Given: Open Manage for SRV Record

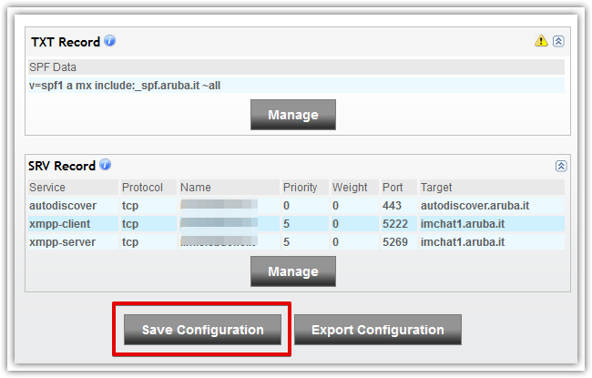Looking at the screenshot, I should click(293, 271).
